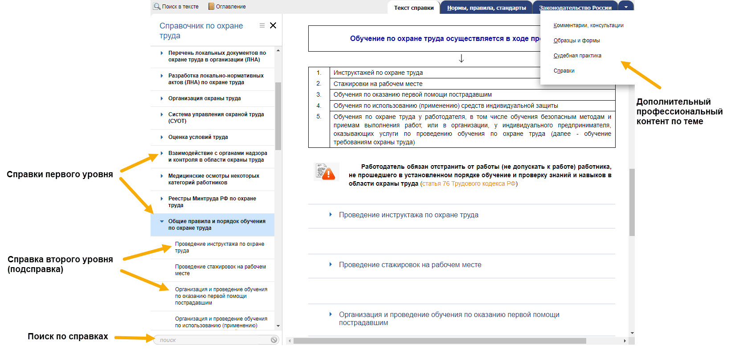Close the Справочник по охране труда panel
731x354 pixels.
[273, 26]
